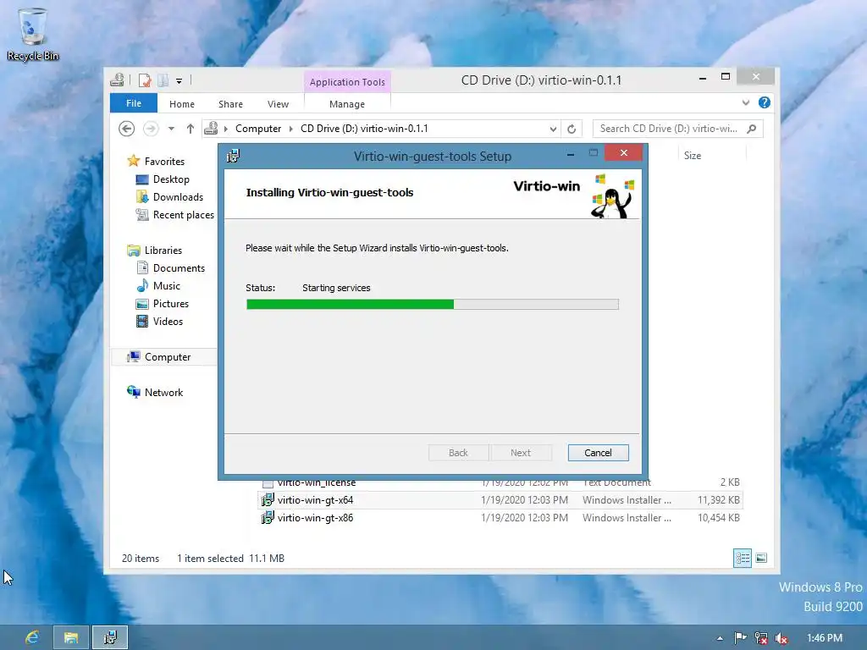Click the Properties quick access icon
This screenshot has height=650, width=867.
click(145, 80)
